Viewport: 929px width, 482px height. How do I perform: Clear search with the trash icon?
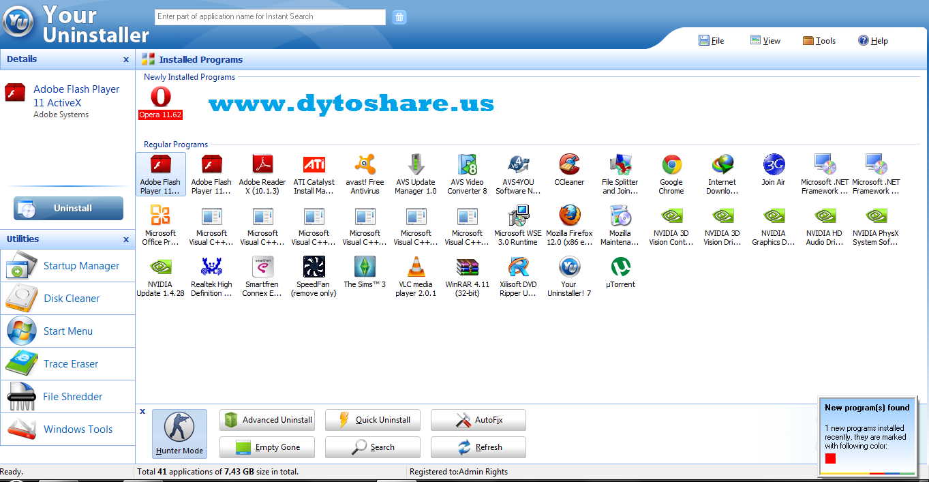pyautogui.click(x=399, y=17)
